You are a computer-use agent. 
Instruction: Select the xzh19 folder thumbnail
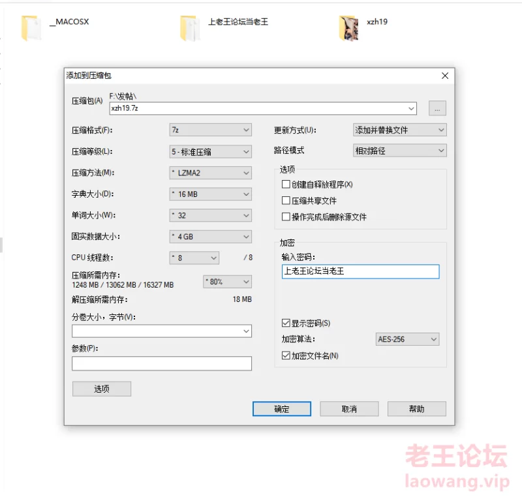tap(348, 28)
